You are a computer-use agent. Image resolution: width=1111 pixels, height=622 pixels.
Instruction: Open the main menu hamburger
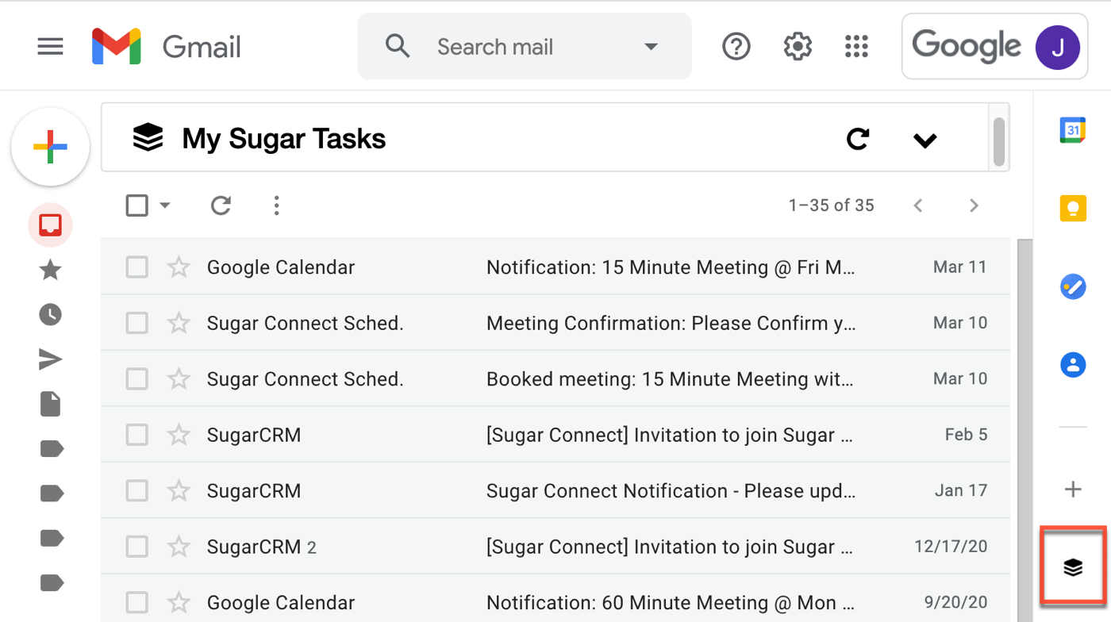[x=50, y=47]
